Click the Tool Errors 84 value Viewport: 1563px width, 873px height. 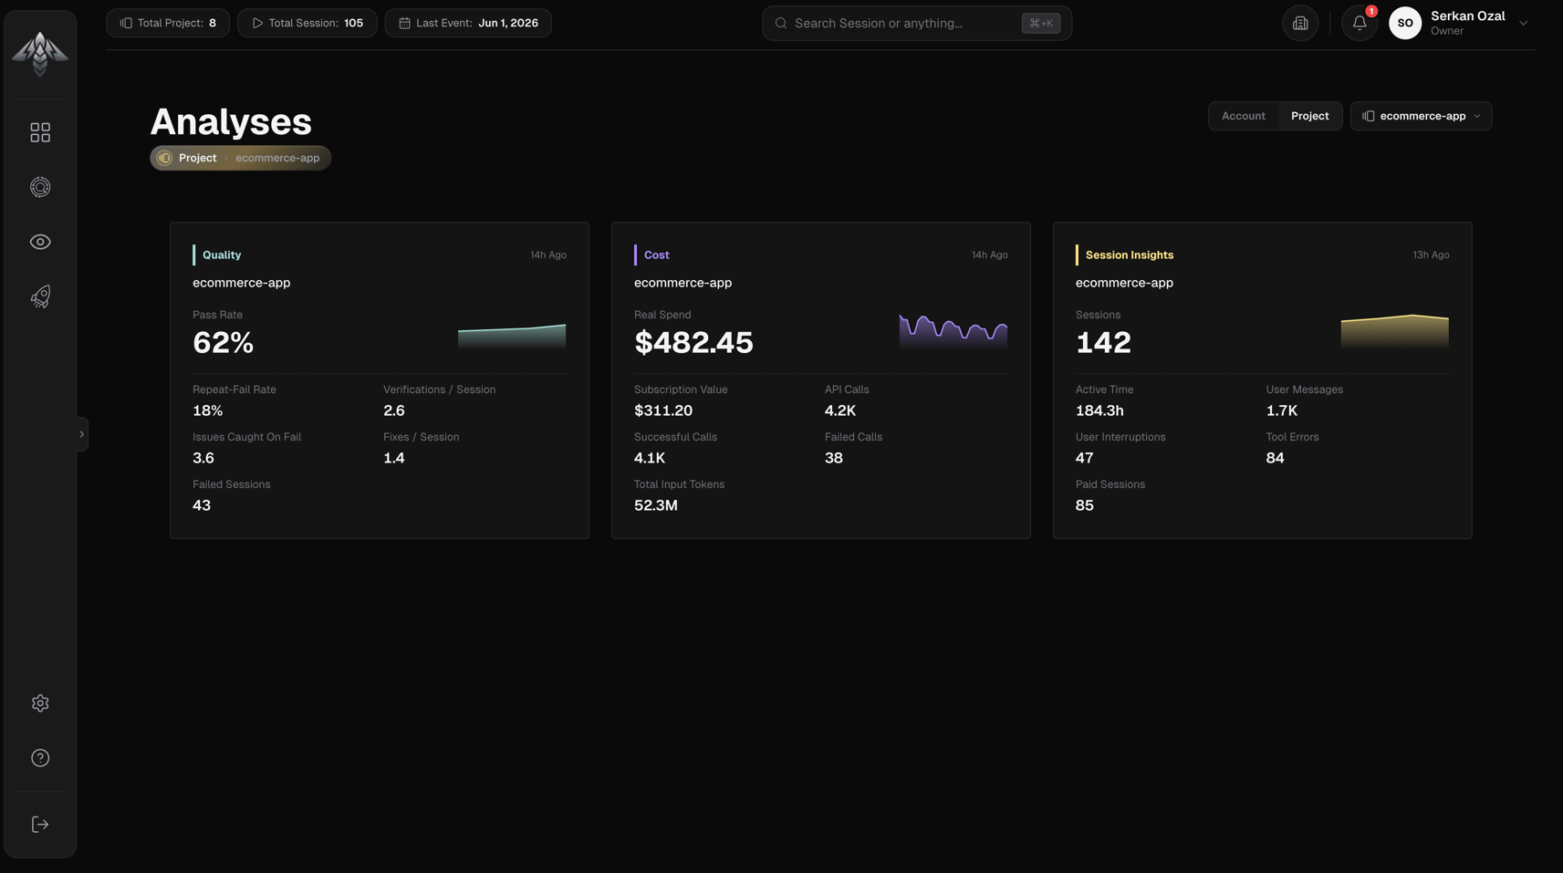coord(1275,458)
